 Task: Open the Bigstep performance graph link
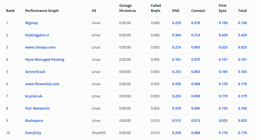(32, 23)
